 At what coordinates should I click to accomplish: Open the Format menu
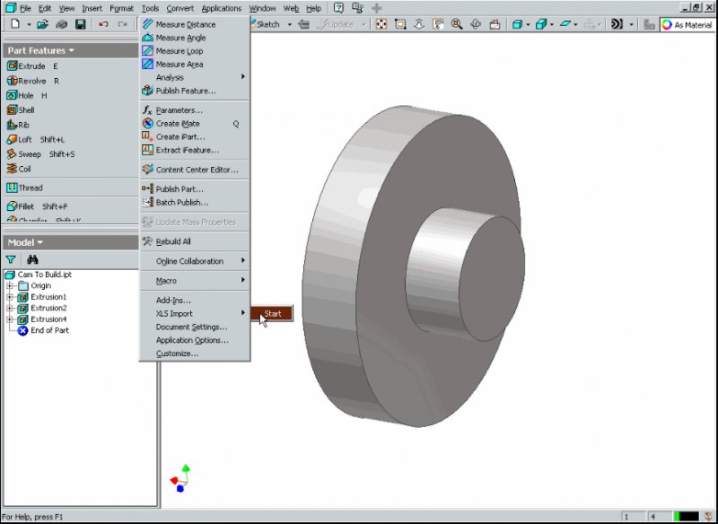pos(121,8)
